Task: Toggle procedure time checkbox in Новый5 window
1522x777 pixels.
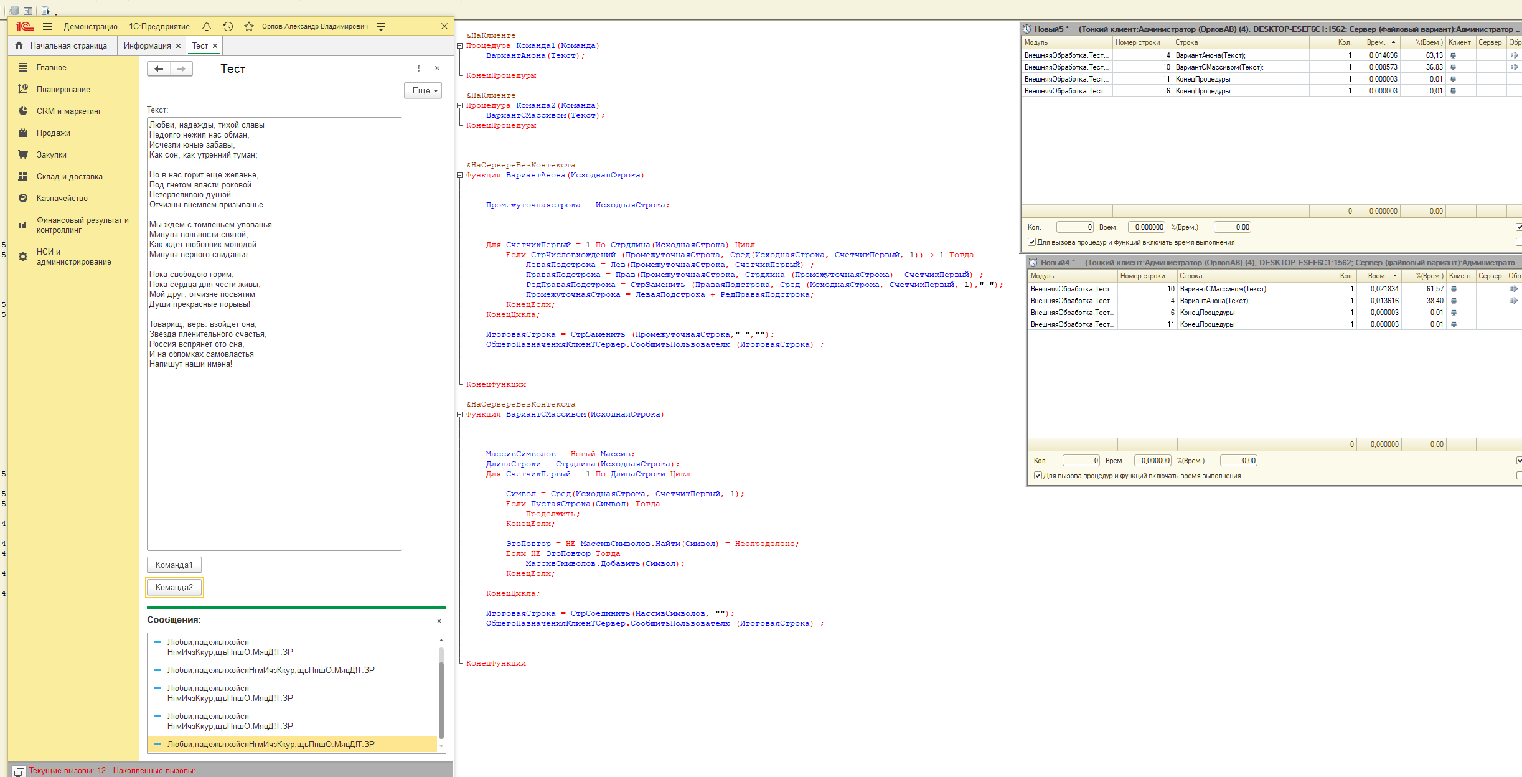Action: coord(1031,242)
